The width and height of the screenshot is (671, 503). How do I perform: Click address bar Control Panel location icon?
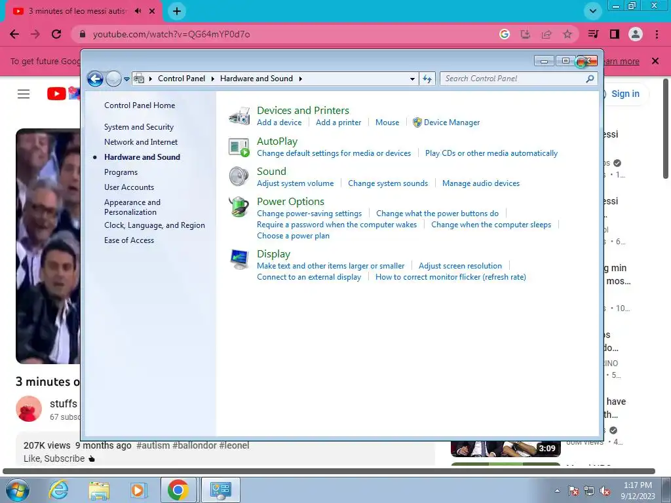139,79
